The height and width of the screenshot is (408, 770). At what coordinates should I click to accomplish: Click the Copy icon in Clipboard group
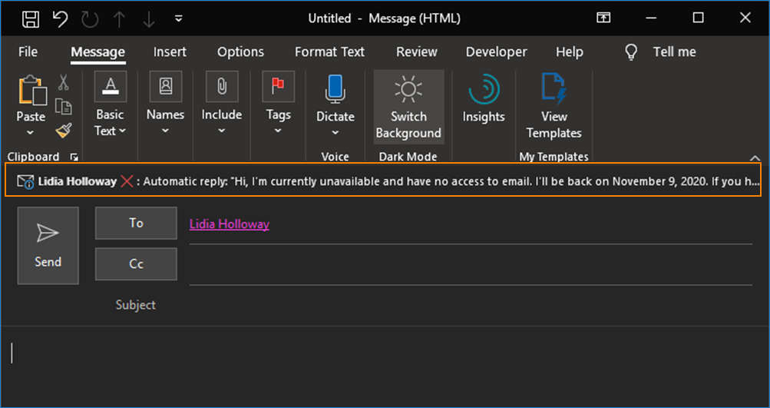click(64, 106)
